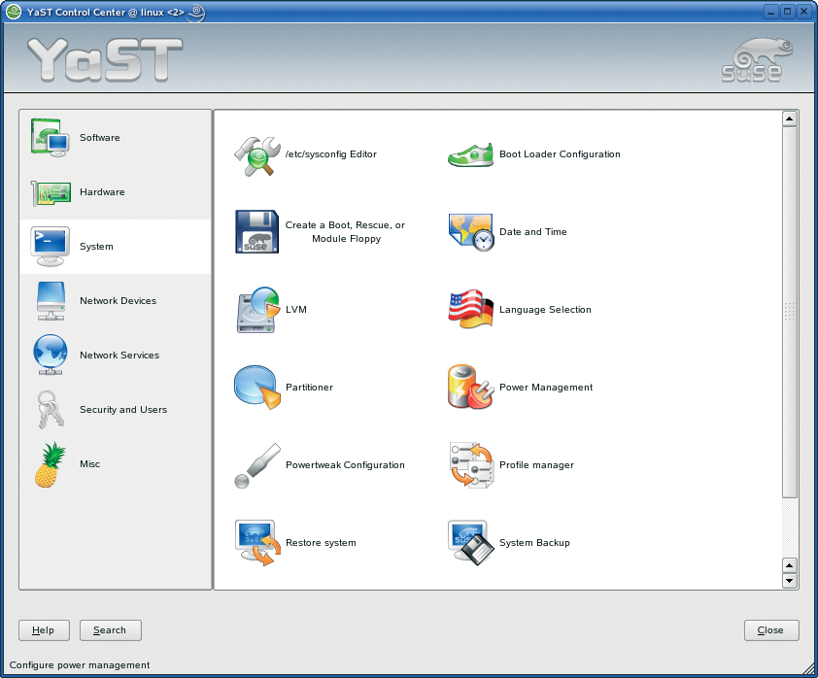Click the Date and Time label
This screenshot has width=818, height=678.
(x=533, y=232)
